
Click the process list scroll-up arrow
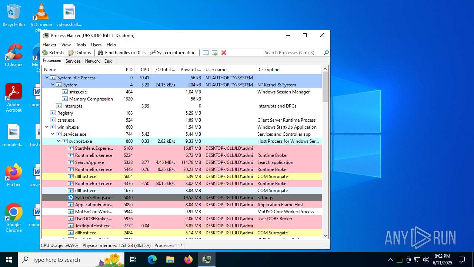326,69
